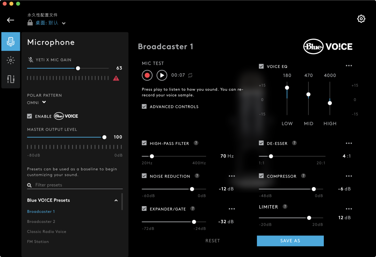The width and height of the screenshot is (376, 257).
Task: Adjust the High-Pass Filter frequency slider
Action: click(174, 156)
